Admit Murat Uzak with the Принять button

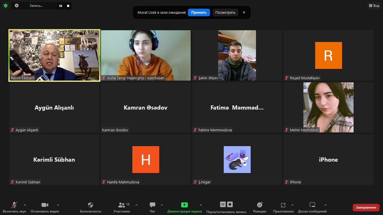point(199,12)
